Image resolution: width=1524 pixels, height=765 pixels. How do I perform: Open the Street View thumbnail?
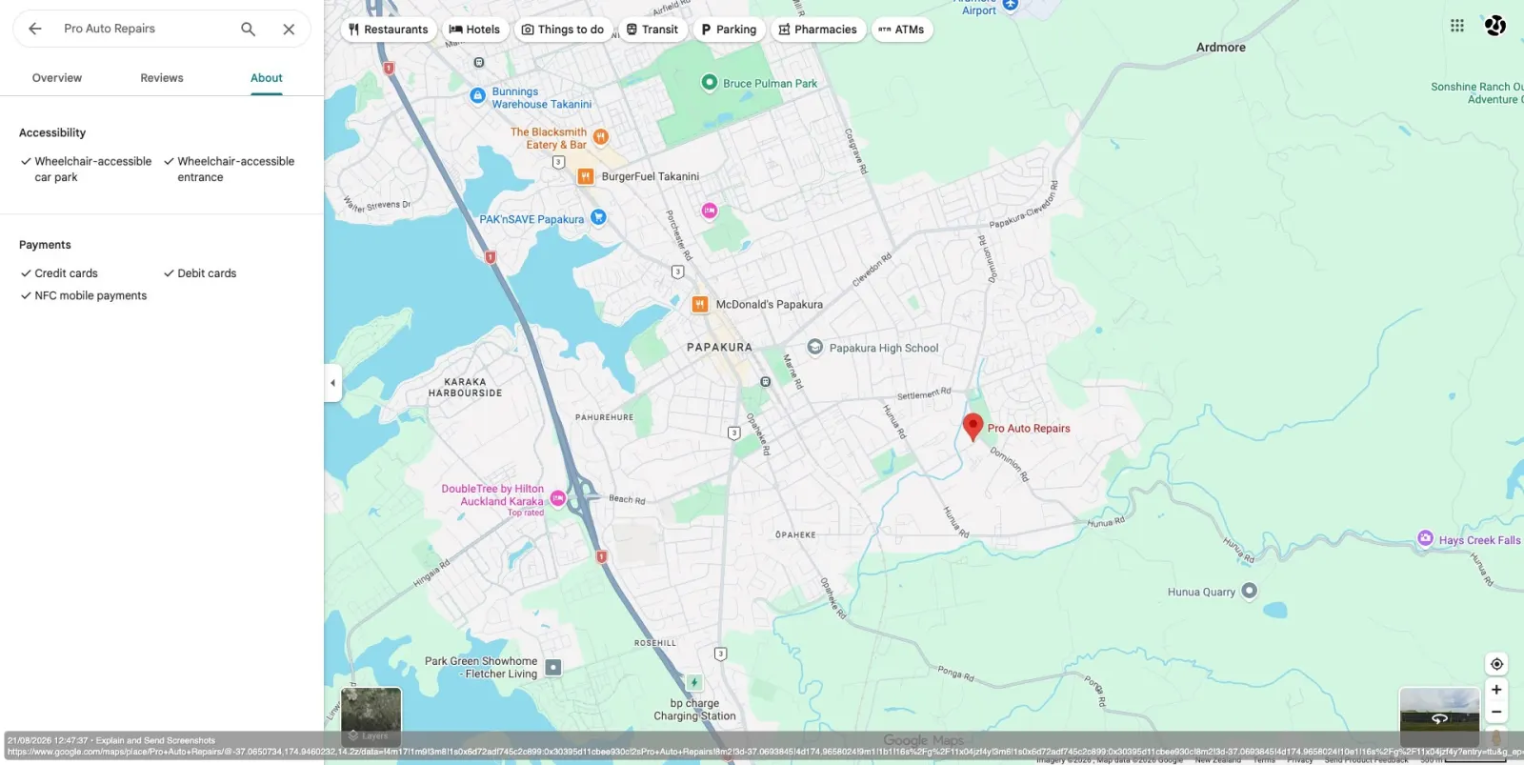point(1439,716)
